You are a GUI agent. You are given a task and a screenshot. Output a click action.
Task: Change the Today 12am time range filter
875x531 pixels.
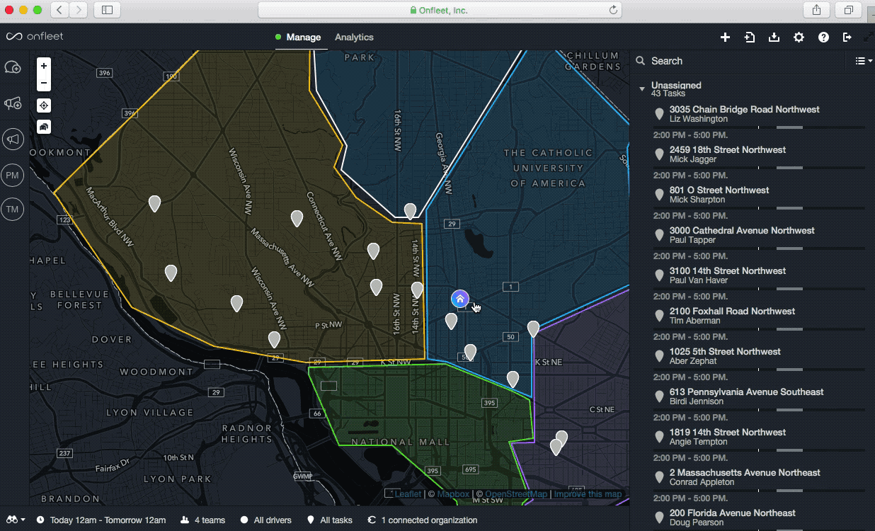coord(101,520)
